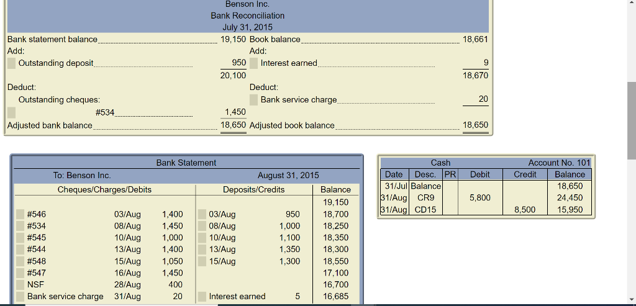Mark cheque #545 checkbox
Viewport: 636px width, 306px height.
pos(20,238)
